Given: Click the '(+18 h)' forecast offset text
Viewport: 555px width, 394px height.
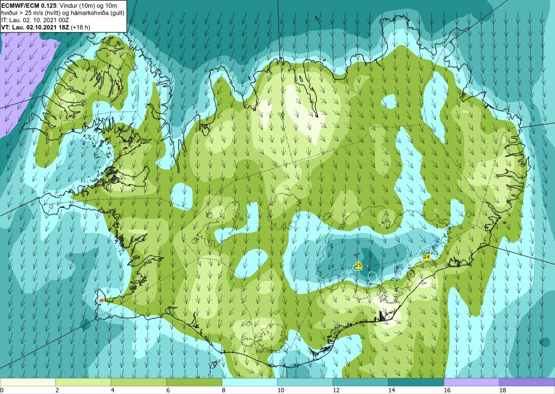Looking at the screenshot, I should click(80, 27).
